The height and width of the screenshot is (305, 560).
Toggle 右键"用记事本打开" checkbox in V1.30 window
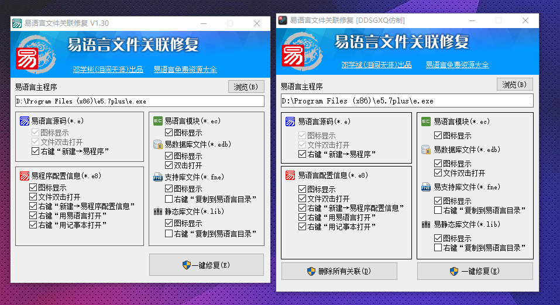point(33,225)
